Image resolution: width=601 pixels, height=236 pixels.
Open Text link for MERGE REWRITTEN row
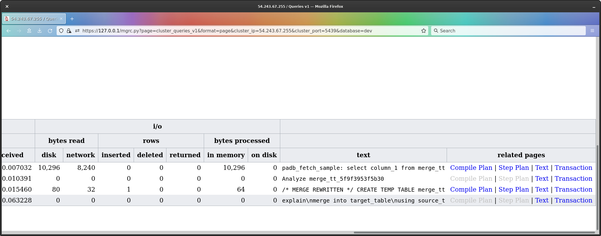point(542,190)
